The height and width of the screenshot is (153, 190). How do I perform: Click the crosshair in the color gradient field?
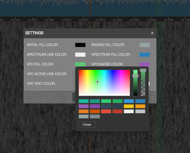pos(97,82)
